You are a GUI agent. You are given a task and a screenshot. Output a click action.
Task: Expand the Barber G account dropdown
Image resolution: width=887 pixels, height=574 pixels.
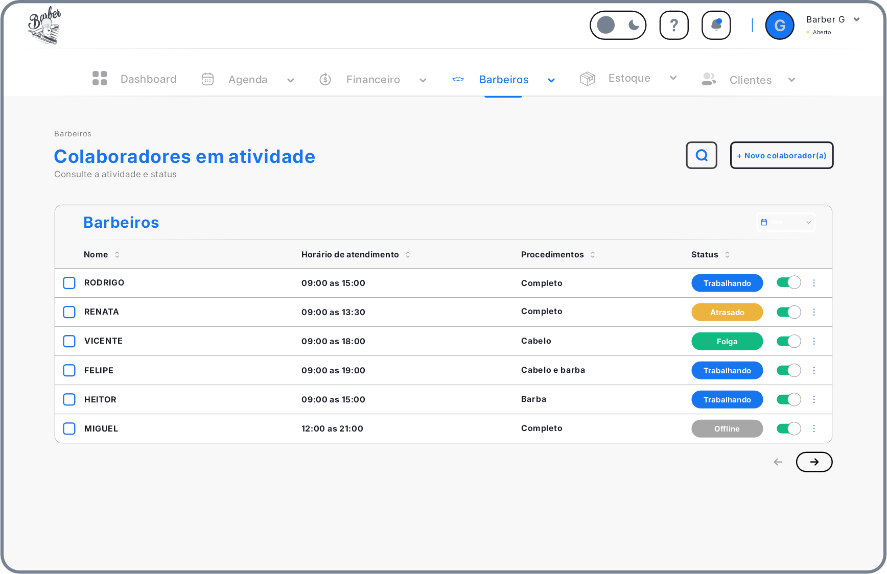(x=857, y=19)
